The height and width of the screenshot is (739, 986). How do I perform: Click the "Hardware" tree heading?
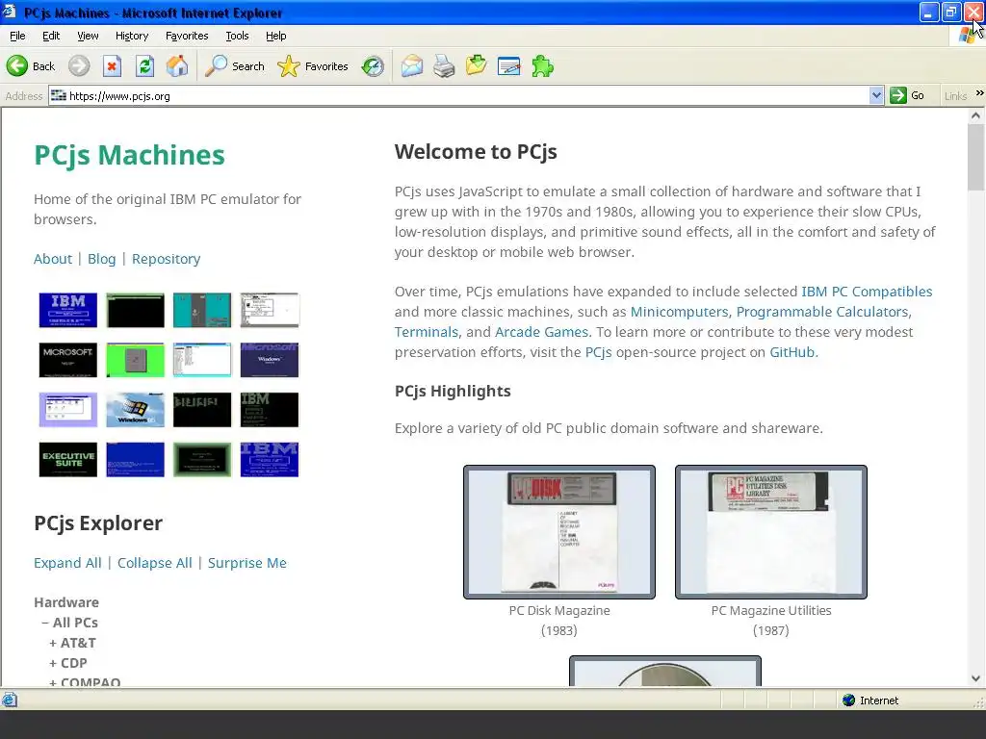pos(66,602)
